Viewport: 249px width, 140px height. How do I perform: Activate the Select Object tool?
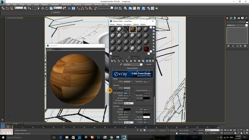pyautogui.click(x=25, y=8)
